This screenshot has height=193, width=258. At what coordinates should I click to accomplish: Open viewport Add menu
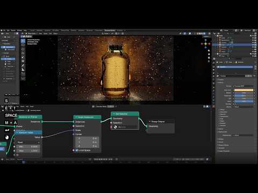[x=51, y=33]
